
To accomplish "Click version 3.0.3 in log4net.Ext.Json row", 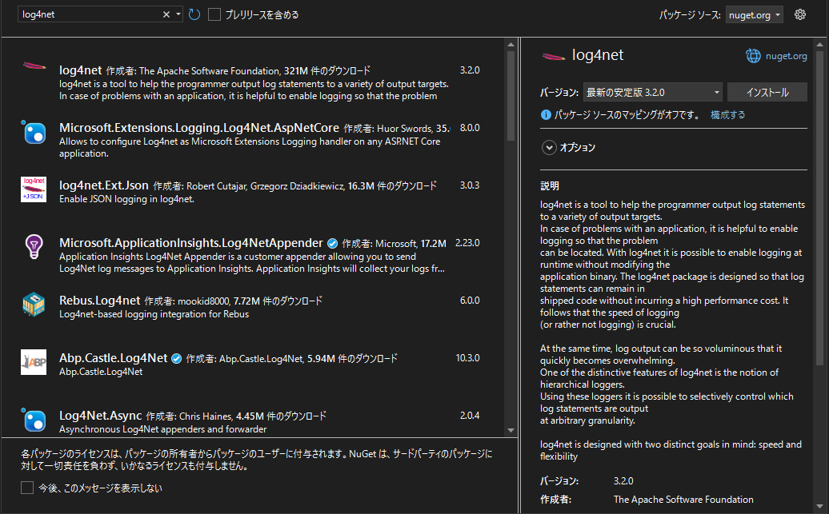I will click(470, 185).
